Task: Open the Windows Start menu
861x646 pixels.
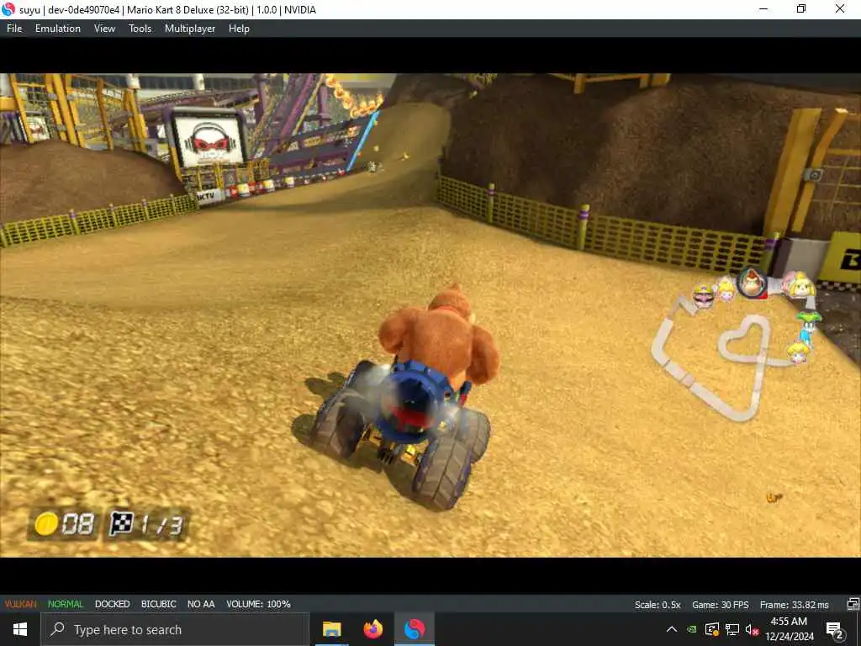Action: (20, 629)
